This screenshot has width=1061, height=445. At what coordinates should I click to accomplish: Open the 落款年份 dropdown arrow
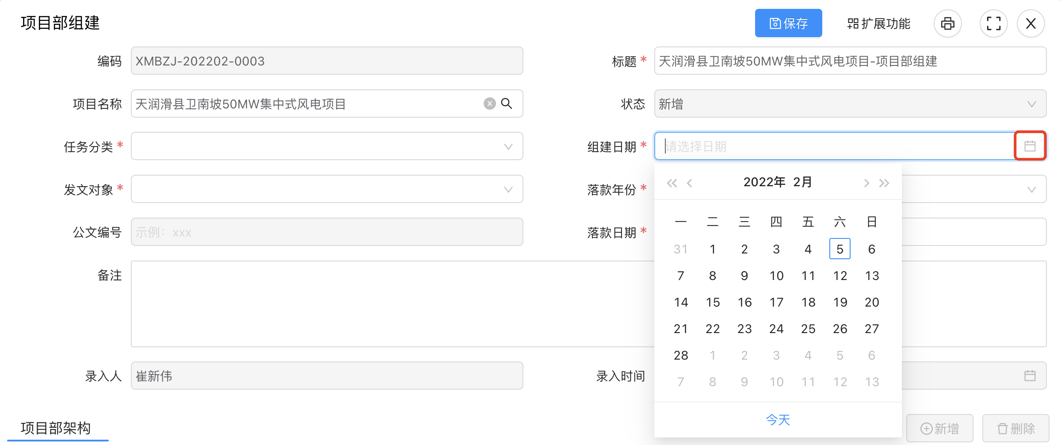(x=1032, y=189)
